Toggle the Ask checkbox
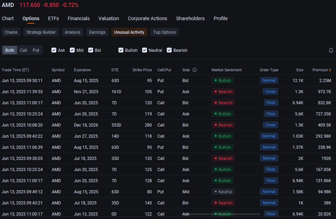This screenshot has height=219, width=336. point(54,50)
